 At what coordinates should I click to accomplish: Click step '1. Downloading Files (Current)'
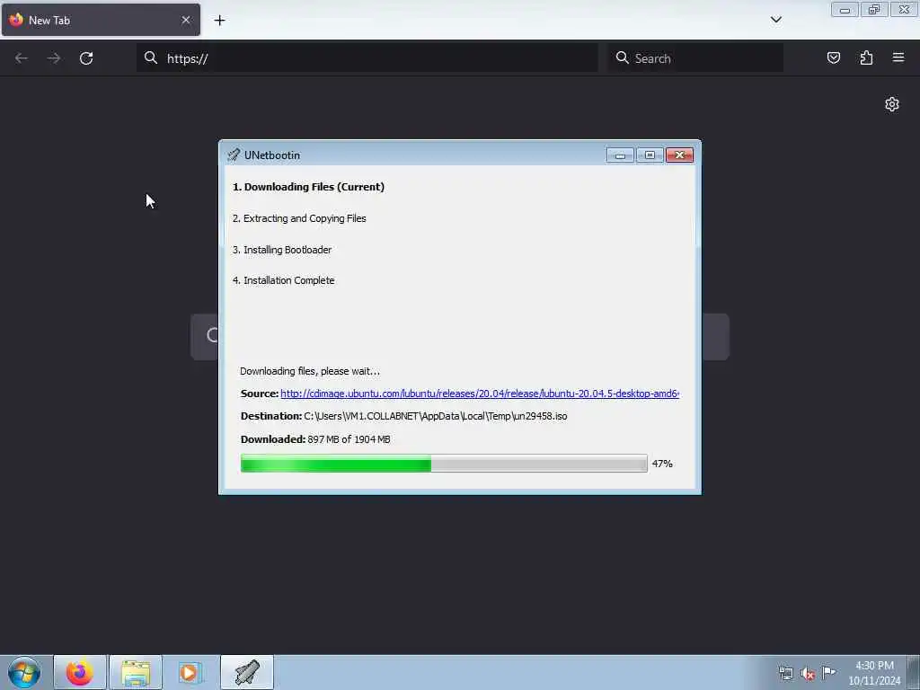pyautogui.click(x=309, y=187)
